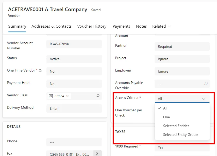Click the lock icon beside One Time Vendor

40,70
